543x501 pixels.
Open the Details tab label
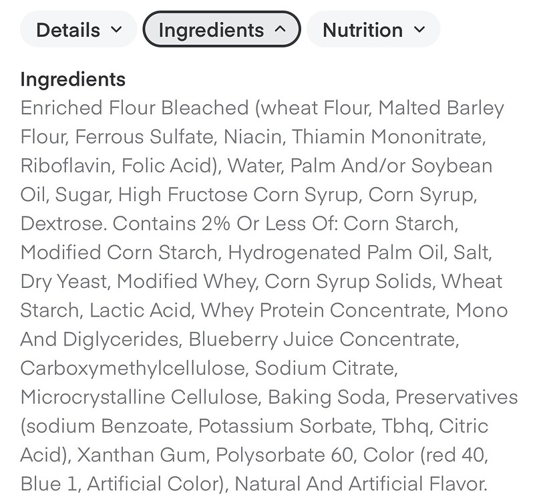tap(67, 30)
